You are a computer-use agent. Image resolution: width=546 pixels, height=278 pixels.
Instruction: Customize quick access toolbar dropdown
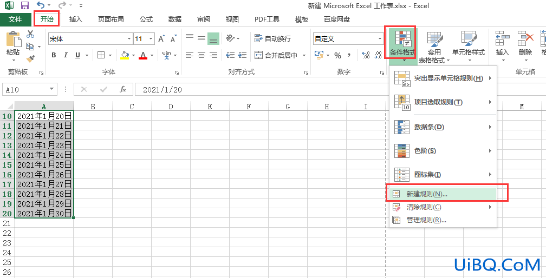coord(81,6)
